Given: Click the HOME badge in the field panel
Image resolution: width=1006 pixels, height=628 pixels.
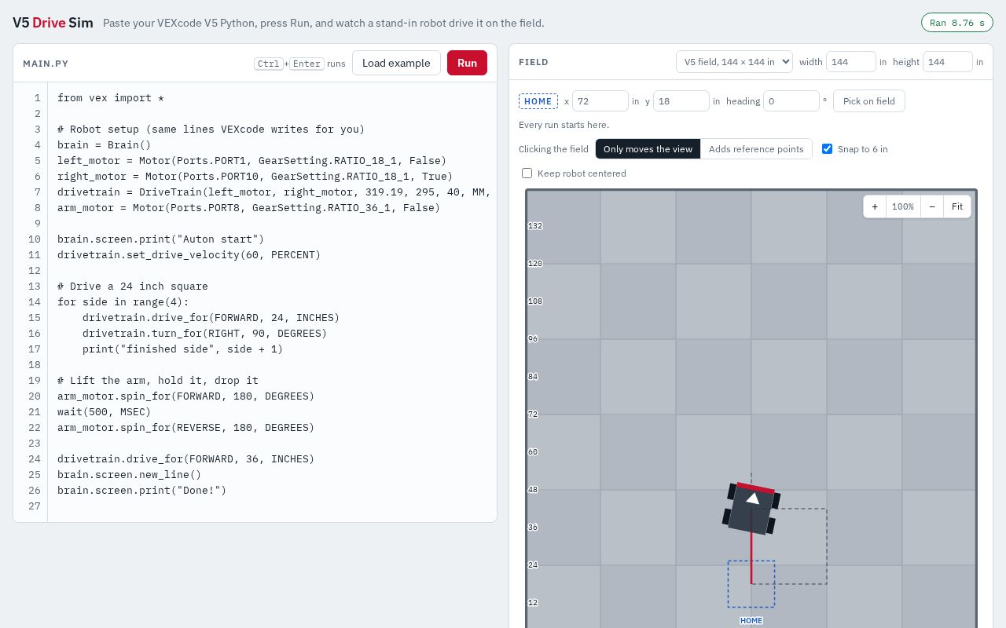Looking at the screenshot, I should [x=538, y=101].
